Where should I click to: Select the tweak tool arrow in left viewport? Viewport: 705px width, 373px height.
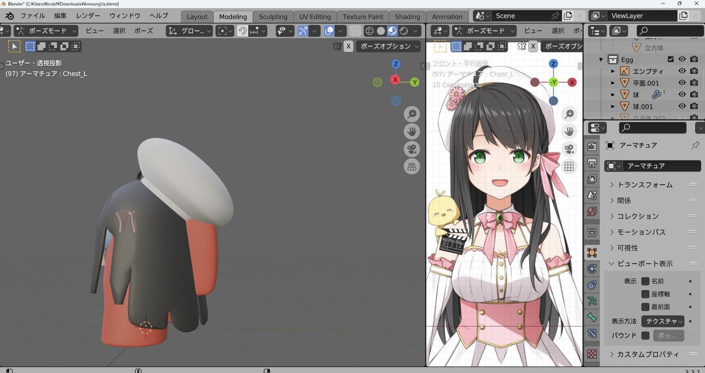[x=14, y=46]
